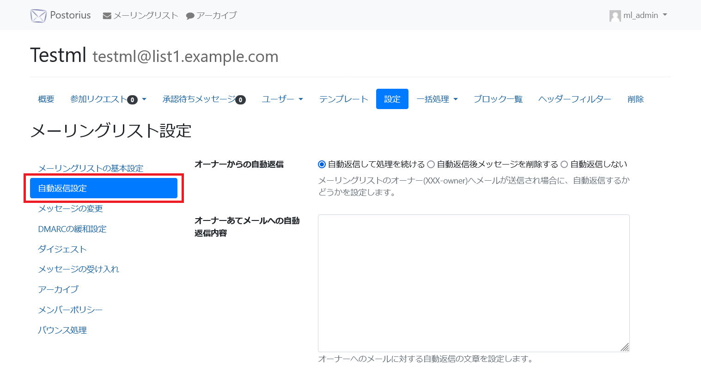The width and height of the screenshot is (701, 379).
Task: Click the メーリングリスト設定 heading
Action: (110, 131)
